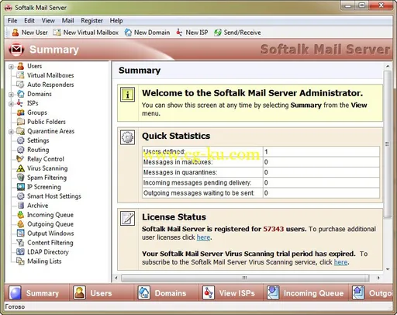Select the Incoming Queue tree icon
This screenshot has width=397, height=315.
coord(21,215)
